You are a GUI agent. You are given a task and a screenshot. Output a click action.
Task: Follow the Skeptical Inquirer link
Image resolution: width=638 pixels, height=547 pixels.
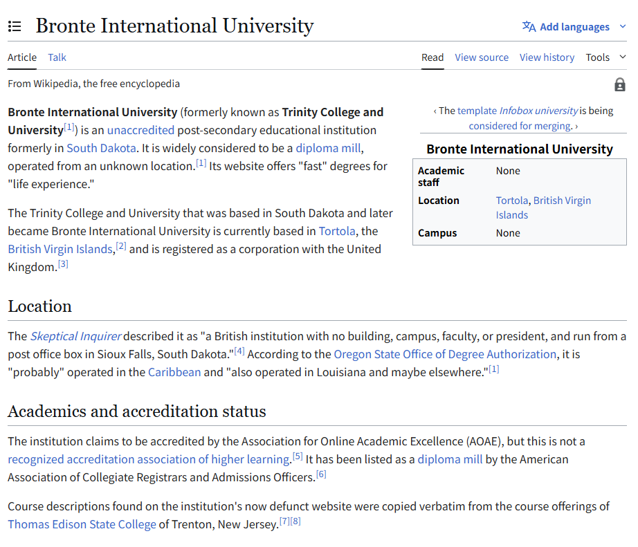75,335
